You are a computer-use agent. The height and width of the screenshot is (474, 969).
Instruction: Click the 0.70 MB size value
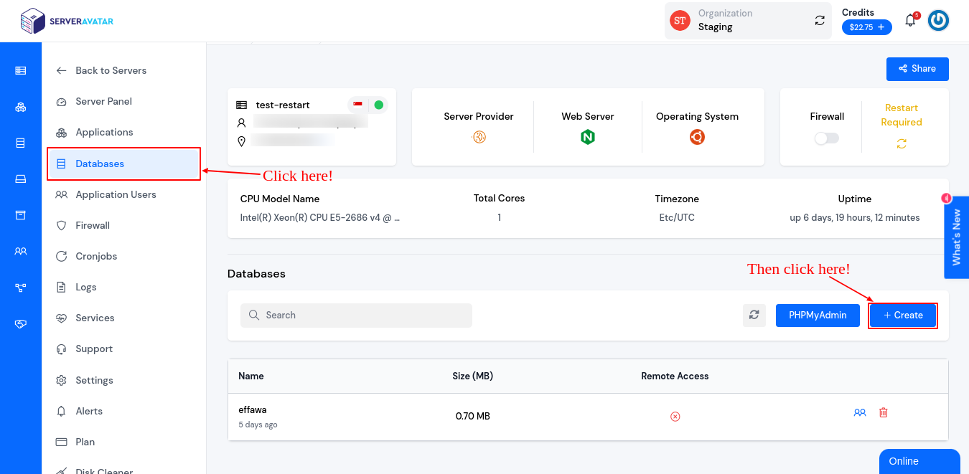point(473,416)
